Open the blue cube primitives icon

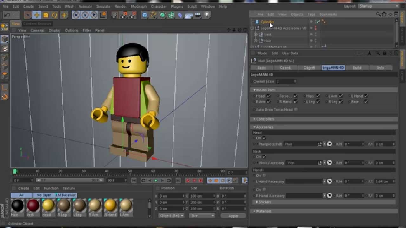point(145,15)
